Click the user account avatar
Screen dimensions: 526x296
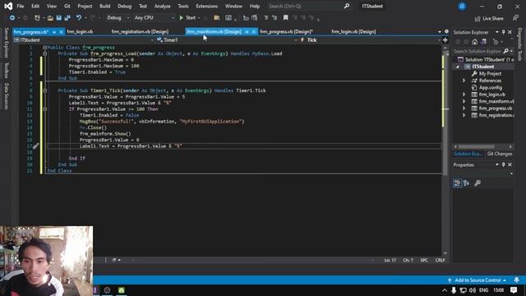point(462,6)
